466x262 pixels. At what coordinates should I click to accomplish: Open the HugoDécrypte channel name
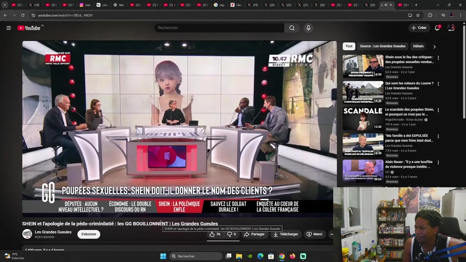[x=404, y=120]
